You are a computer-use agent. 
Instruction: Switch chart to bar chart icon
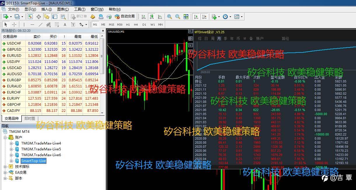(x=144, y=17)
